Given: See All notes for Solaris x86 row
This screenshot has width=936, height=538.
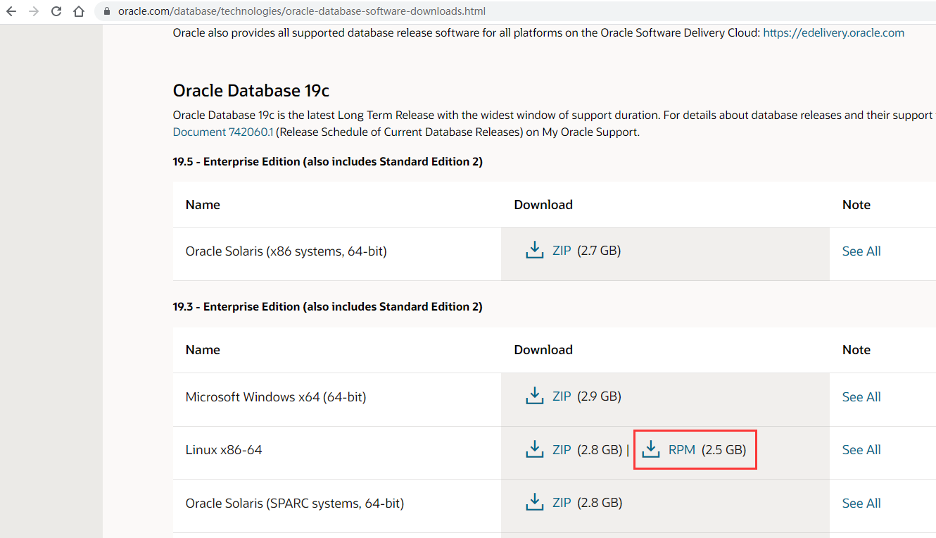Looking at the screenshot, I should click(861, 251).
